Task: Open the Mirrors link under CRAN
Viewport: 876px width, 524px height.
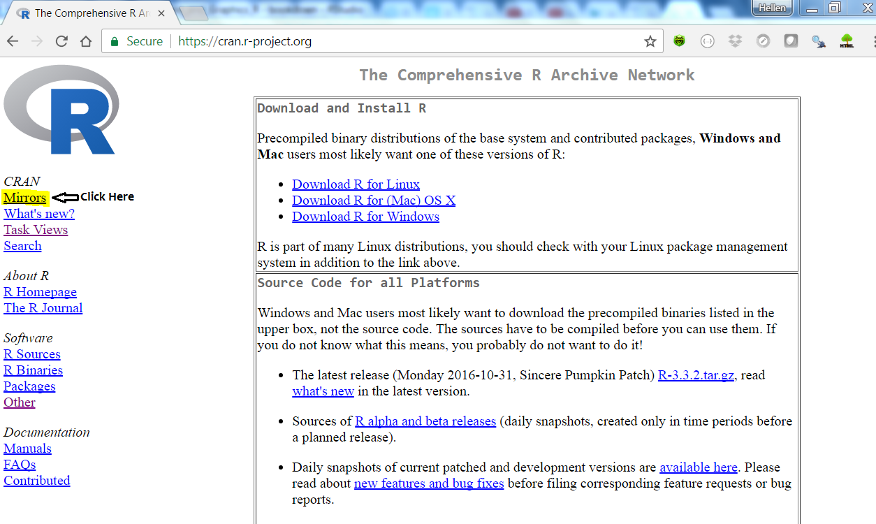Action: tap(25, 198)
